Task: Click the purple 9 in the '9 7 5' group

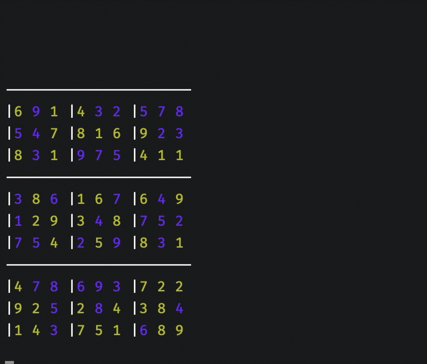Action: click(81, 155)
